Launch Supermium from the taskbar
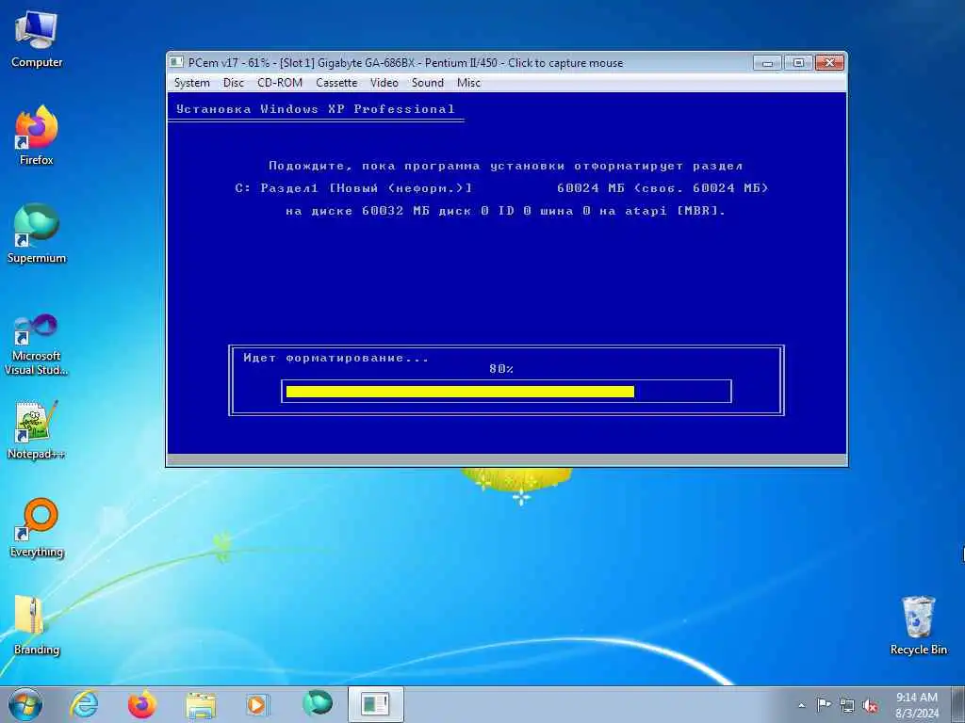Image resolution: width=965 pixels, height=723 pixels. tap(318, 702)
